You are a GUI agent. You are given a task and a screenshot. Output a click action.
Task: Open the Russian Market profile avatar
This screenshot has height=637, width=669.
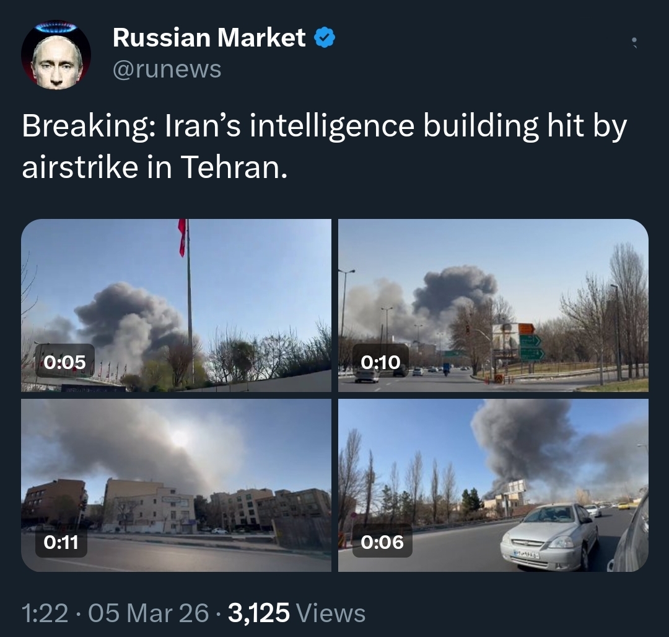pos(56,55)
